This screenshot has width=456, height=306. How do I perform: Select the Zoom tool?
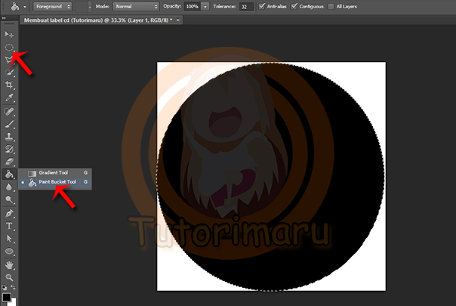pyautogui.click(x=9, y=277)
